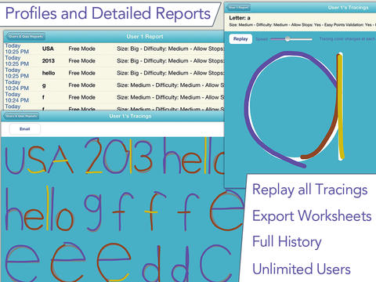The height and width of the screenshot is (282, 376).
Task: Click the Tracing color changes note
Action: tap(347, 39)
